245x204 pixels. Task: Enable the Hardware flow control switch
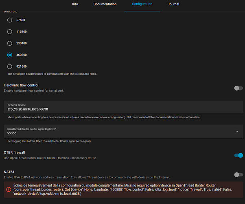pos(238,88)
